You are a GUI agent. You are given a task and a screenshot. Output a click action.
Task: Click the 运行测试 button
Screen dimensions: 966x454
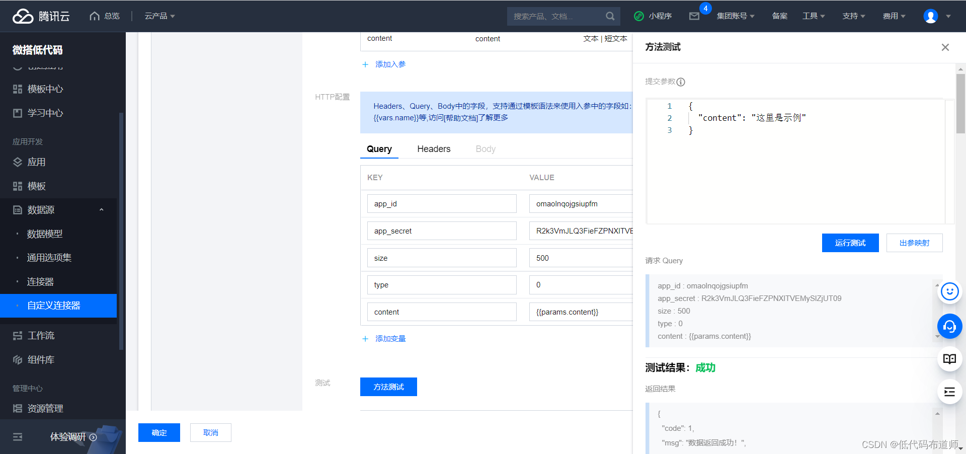[x=850, y=243]
